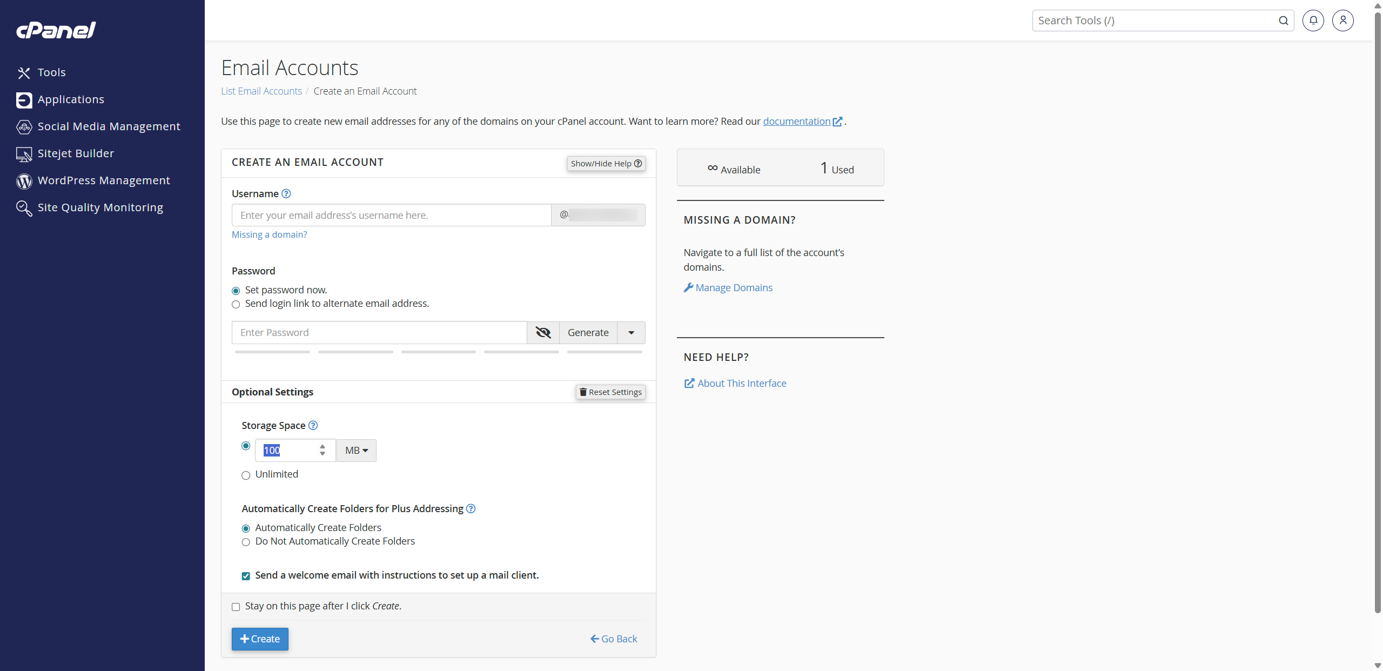Image resolution: width=1383 pixels, height=671 pixels.
Task: Select the Unlimited storage radio button
Action: coord(246,475)
